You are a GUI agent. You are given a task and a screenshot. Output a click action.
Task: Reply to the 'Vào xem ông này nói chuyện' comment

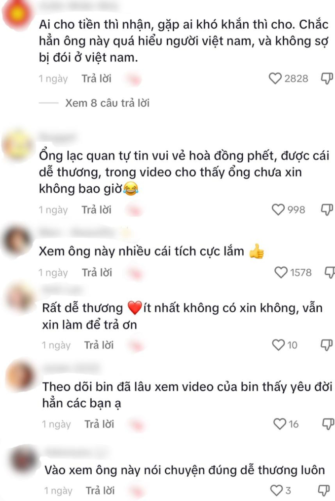tap(100, 490)
